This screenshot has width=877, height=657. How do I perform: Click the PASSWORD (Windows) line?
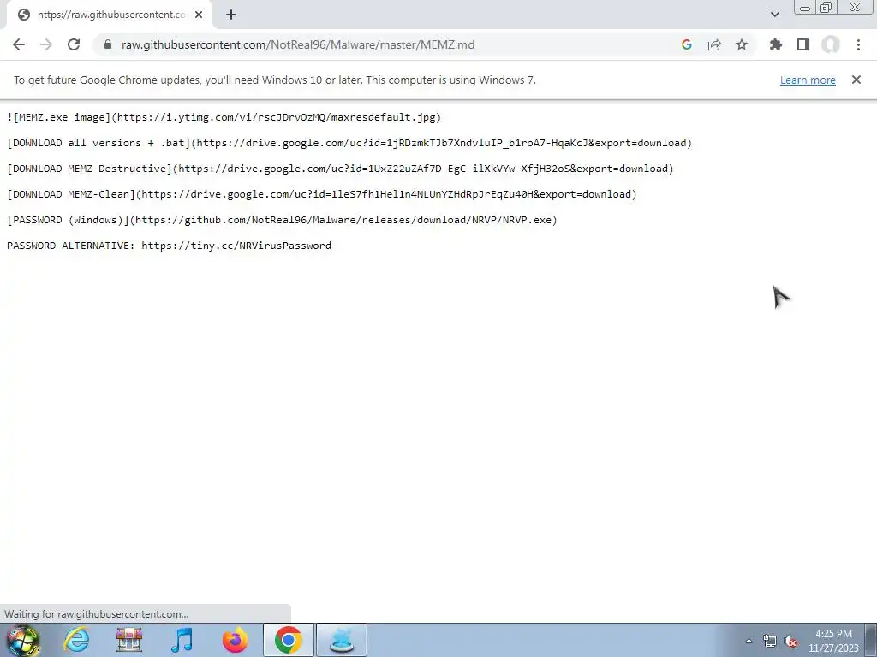pos(282,220)
